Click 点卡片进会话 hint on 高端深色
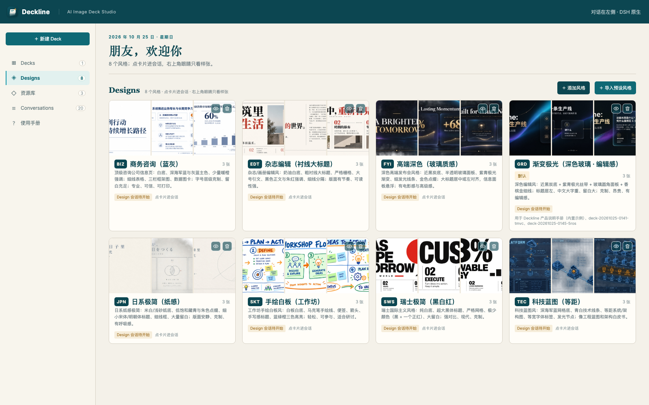The image size is (649, 405). [434, 197]
